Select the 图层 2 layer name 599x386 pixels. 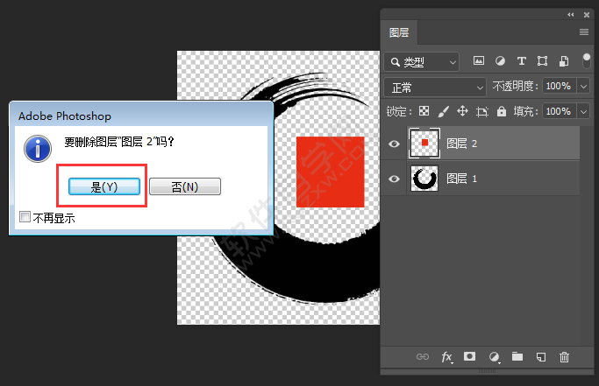pyautogui.click(x=462, y=144)
